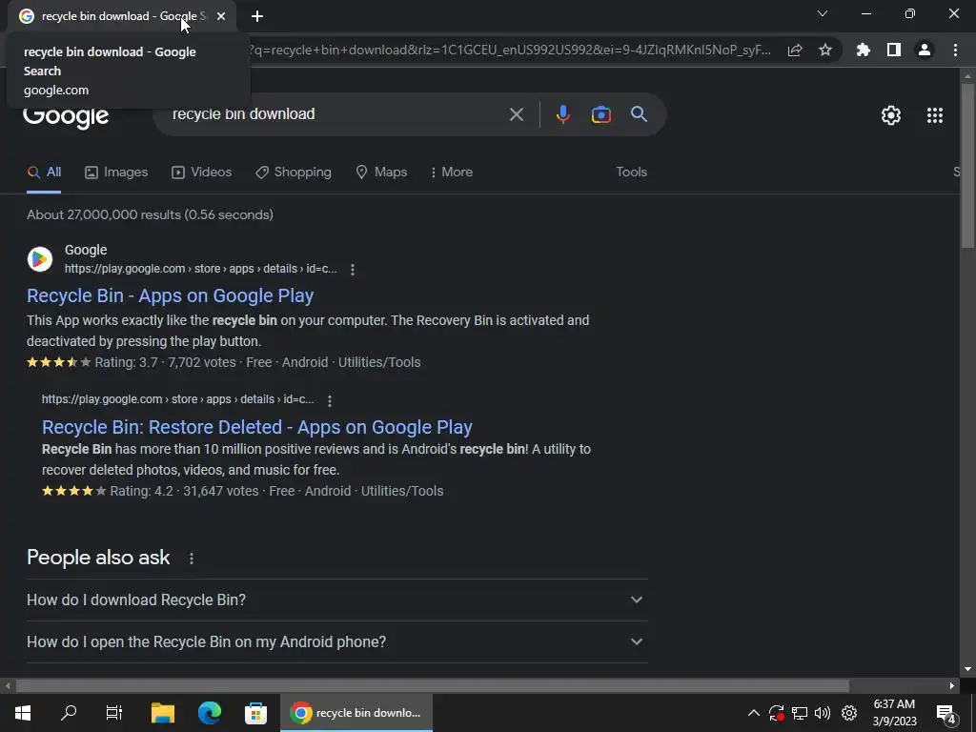Click the scroll right arrow
976x732 pixels.
pos(952,686)
